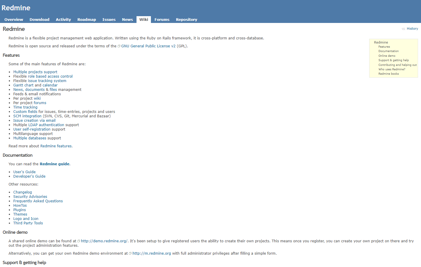Jump to Contributing and helping out
Viewport: 421px width, 267px height.
[397, 65]
